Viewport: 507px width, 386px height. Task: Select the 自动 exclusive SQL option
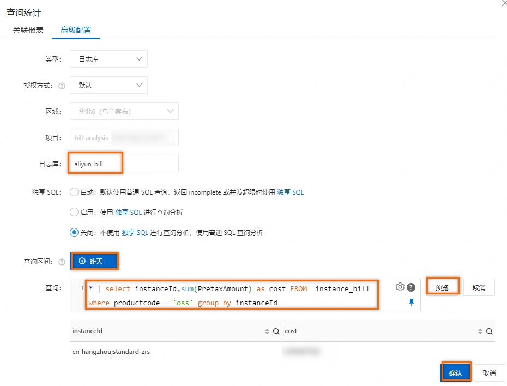[x=74, y=192]
